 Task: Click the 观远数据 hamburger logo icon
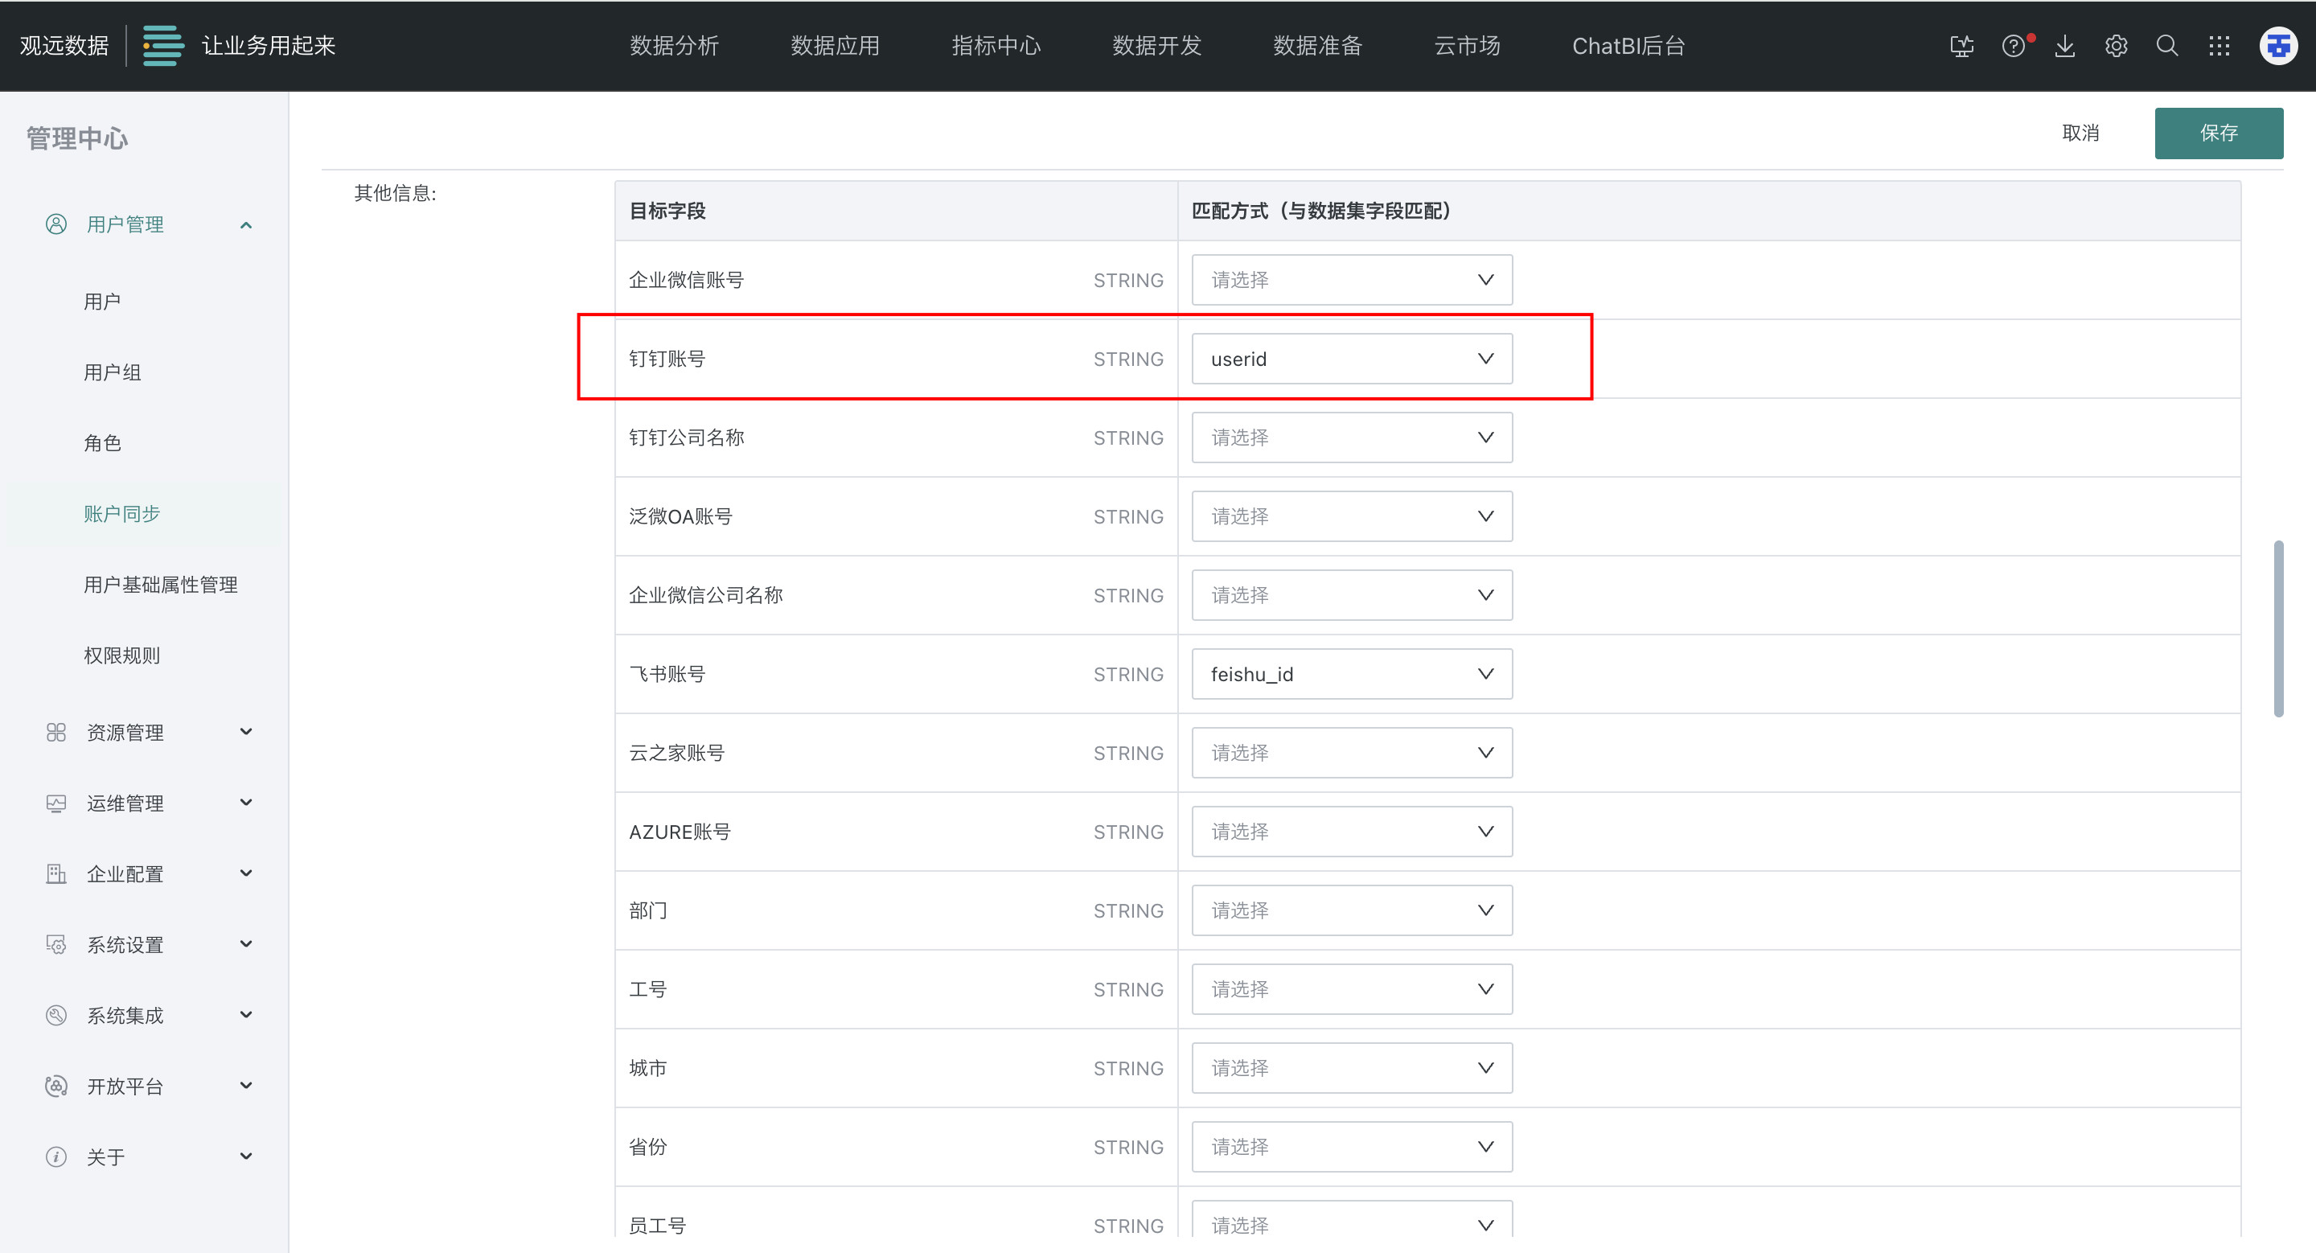[162, 46]
